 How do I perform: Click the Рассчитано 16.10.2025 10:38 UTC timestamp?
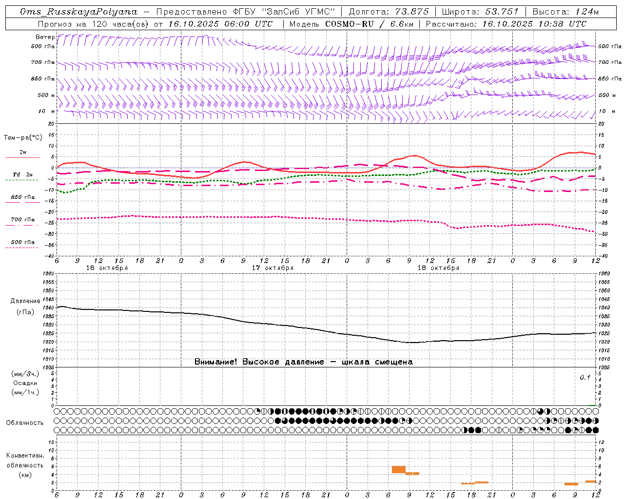pyautogui.click(x=506, y=24)
